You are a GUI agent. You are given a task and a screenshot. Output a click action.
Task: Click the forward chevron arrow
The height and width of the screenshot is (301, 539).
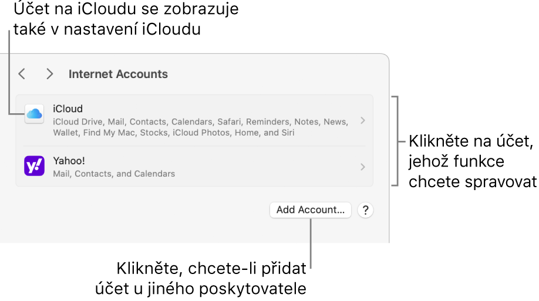click(50, 74)
